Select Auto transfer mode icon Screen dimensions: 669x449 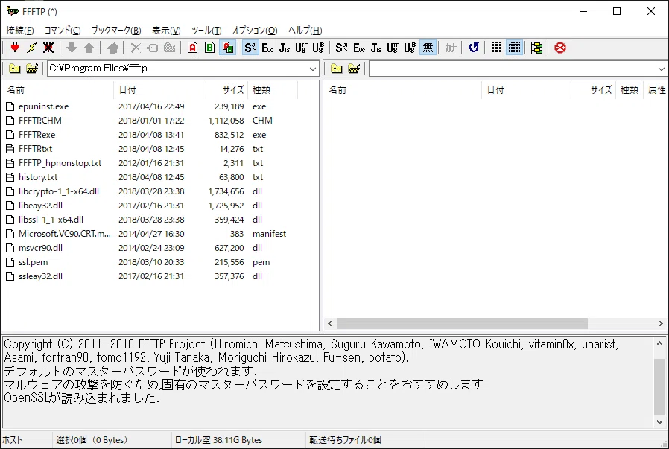(x=228, y=48)
